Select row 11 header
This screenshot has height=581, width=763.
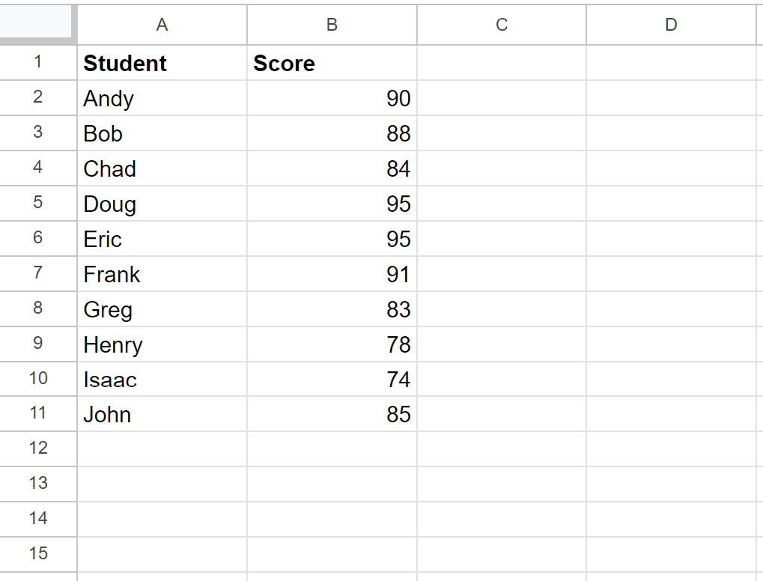(x=37, y=414)
